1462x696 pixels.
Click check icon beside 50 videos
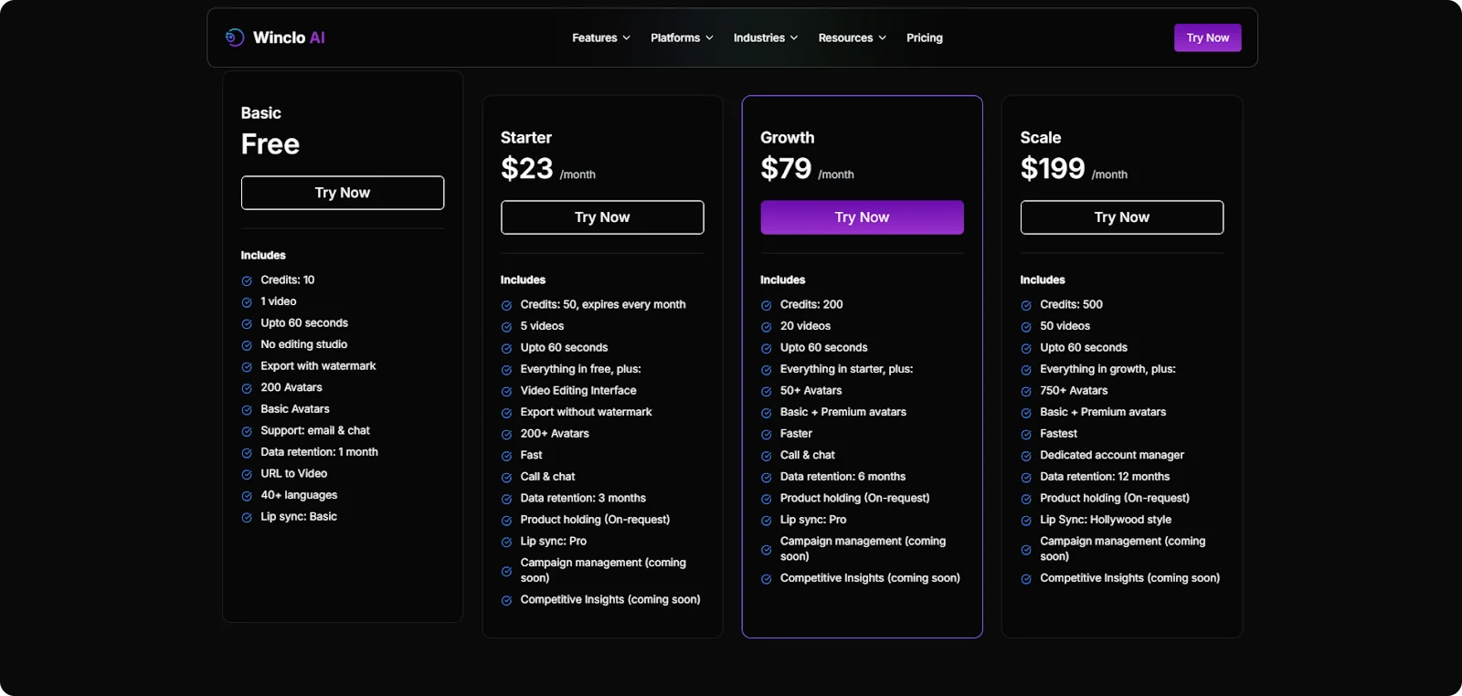(1026, 327)
